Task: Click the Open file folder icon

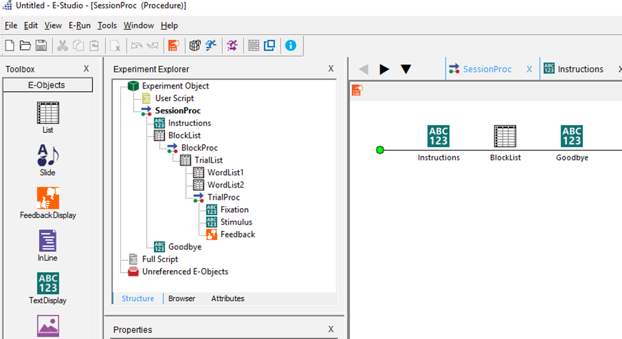Action: pyautogui.click(x=25, y=46)
